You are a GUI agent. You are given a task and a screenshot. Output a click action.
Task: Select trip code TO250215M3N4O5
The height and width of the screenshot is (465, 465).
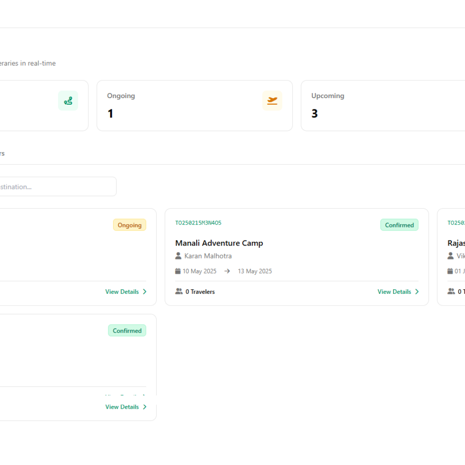(199, 223)
